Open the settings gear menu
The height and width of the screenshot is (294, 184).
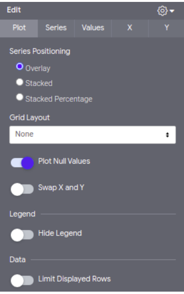(x=162, y=10)
